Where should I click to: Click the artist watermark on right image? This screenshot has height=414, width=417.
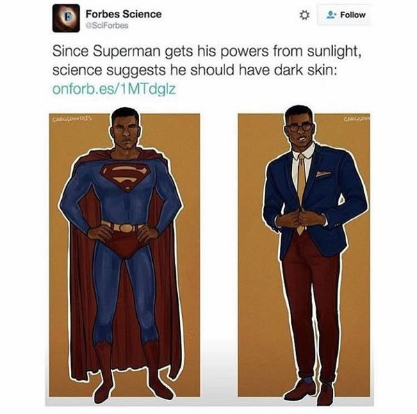(357, 118)
